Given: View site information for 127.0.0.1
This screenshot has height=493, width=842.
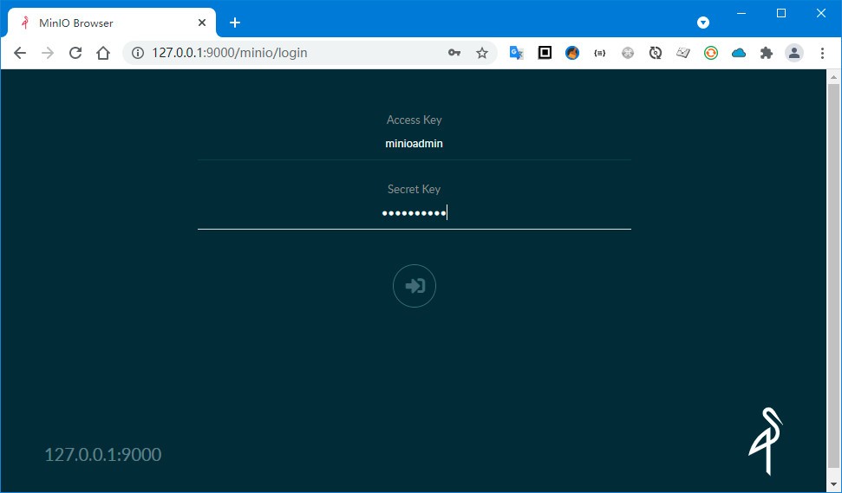Looking at the screenshot, I should 137,53.
